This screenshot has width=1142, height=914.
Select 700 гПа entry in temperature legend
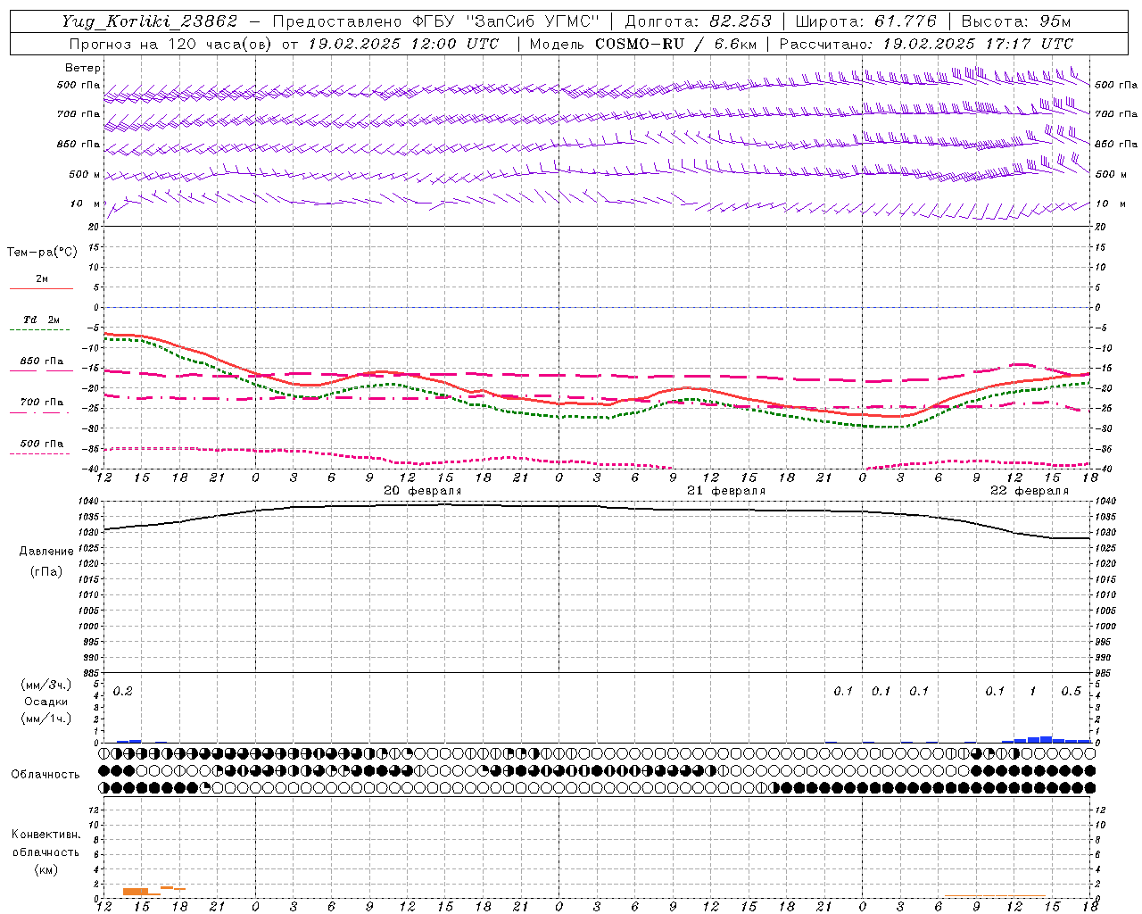pos(42,402)
